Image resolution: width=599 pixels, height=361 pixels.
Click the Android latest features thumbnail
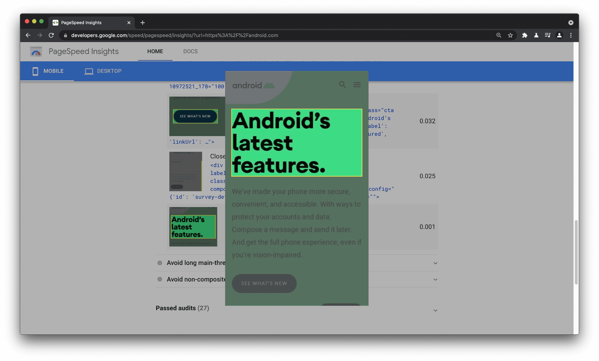point(192,226)
